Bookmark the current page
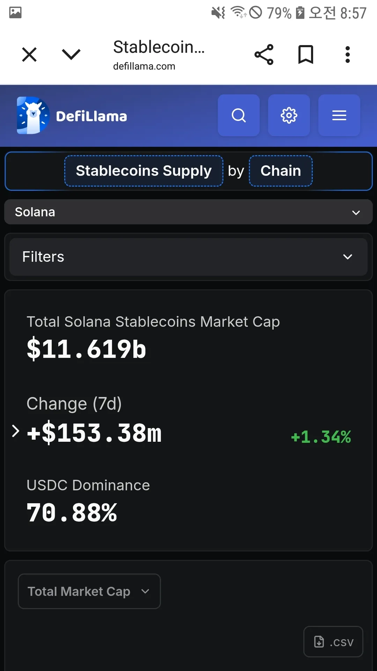 click(x=306, y=55)
